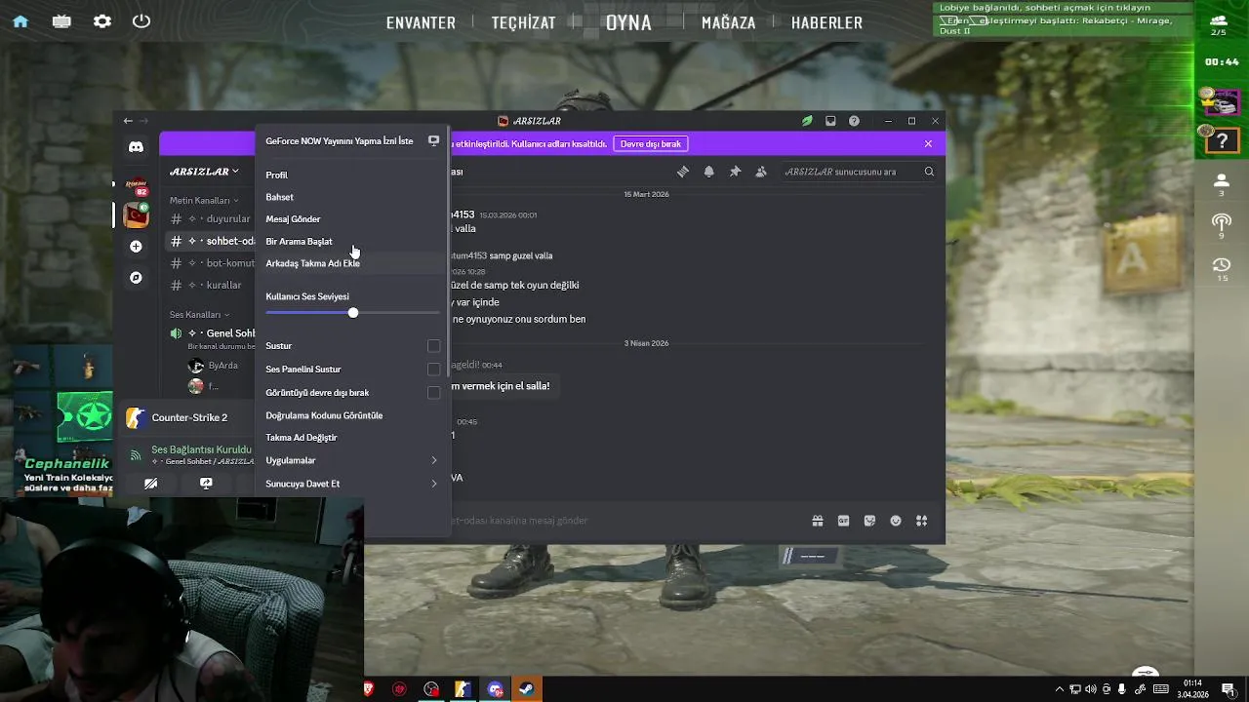This screenshot has height=702, width=1249.
Task: Open CS2 TEÇHİZAT tab
Action: 523,22
